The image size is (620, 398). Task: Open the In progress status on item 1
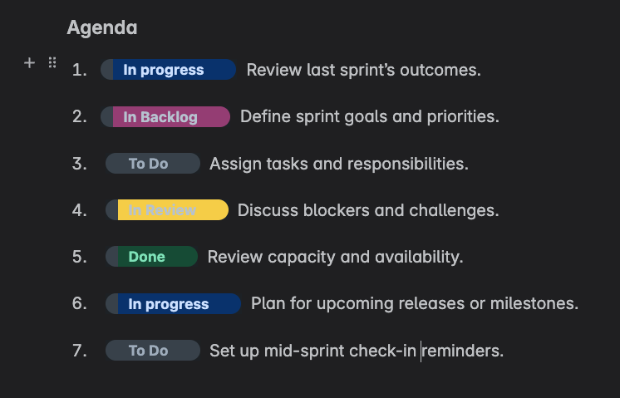169,70
